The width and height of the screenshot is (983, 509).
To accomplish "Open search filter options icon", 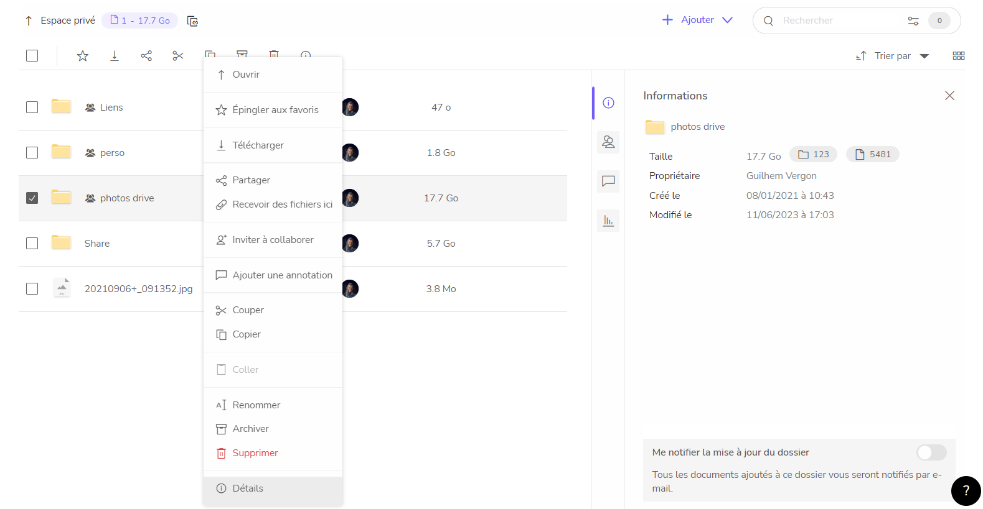I will click(x=913, y=21).
